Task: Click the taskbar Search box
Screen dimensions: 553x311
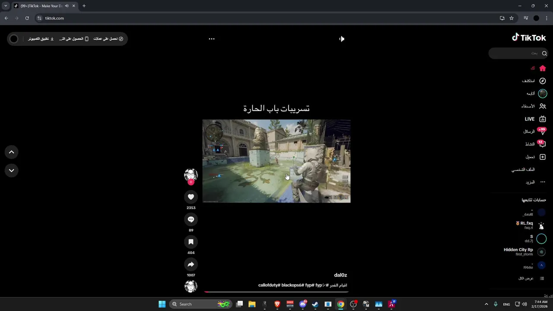Action: coord(200,304)
